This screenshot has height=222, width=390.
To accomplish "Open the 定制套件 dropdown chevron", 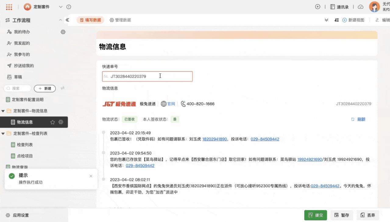I will point(60,7).
